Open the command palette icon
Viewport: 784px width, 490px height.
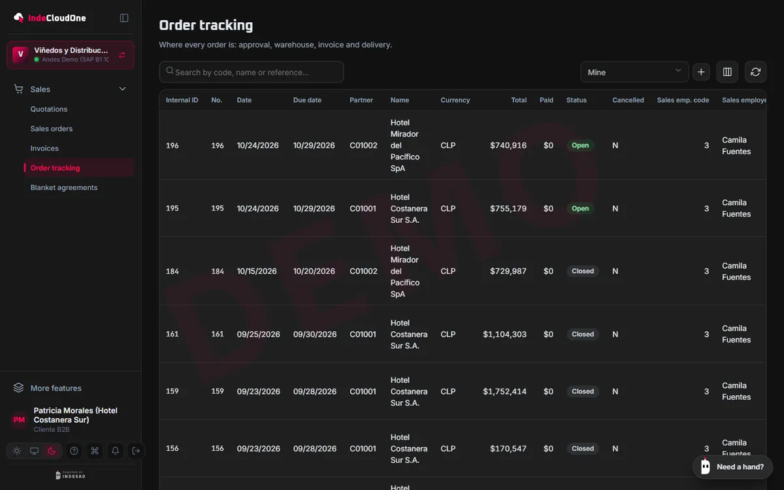(x=95, y=451)
